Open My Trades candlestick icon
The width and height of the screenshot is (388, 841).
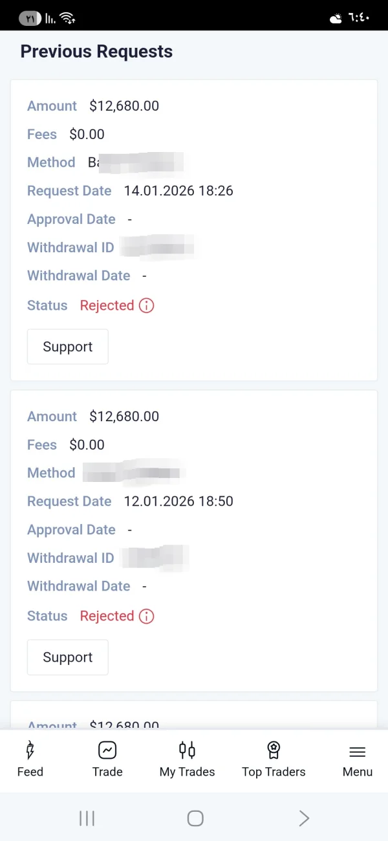click(x=187, y=750)
